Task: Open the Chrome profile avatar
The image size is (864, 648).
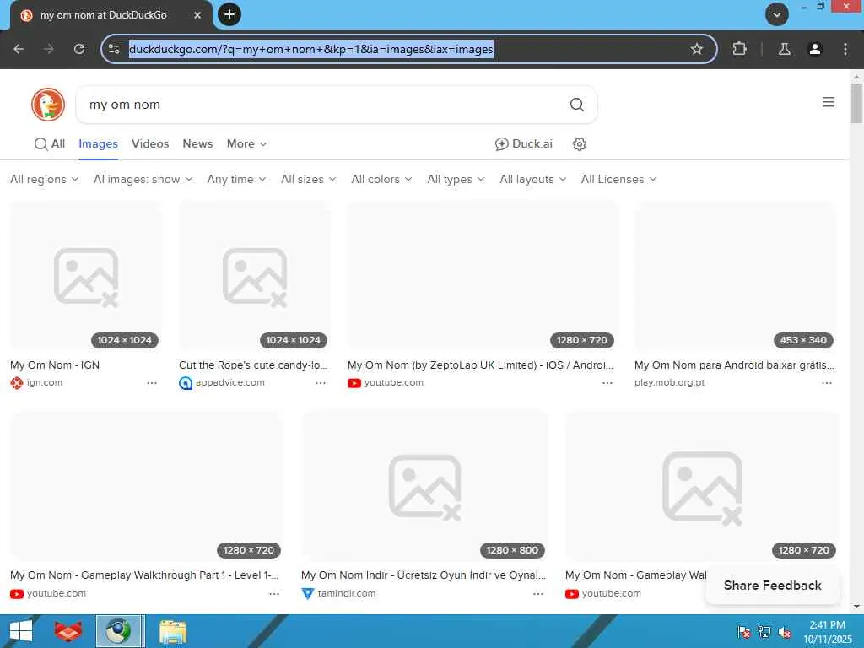Action: pyautogui.click(x=814, y=49)
